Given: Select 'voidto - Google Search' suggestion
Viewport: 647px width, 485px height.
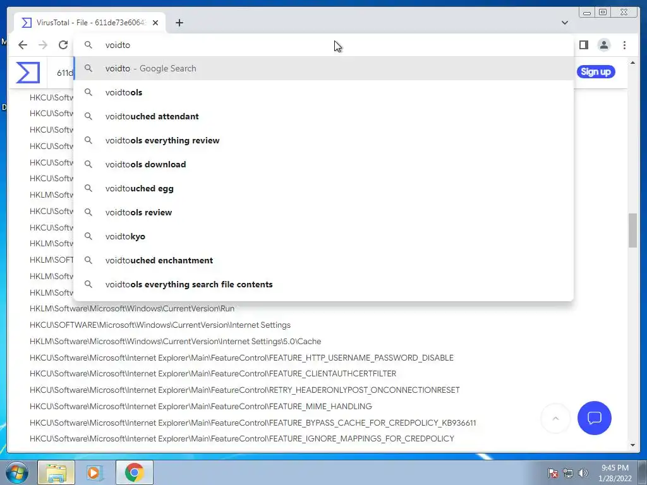Looking at the screenshot, I should coord(323,68).
